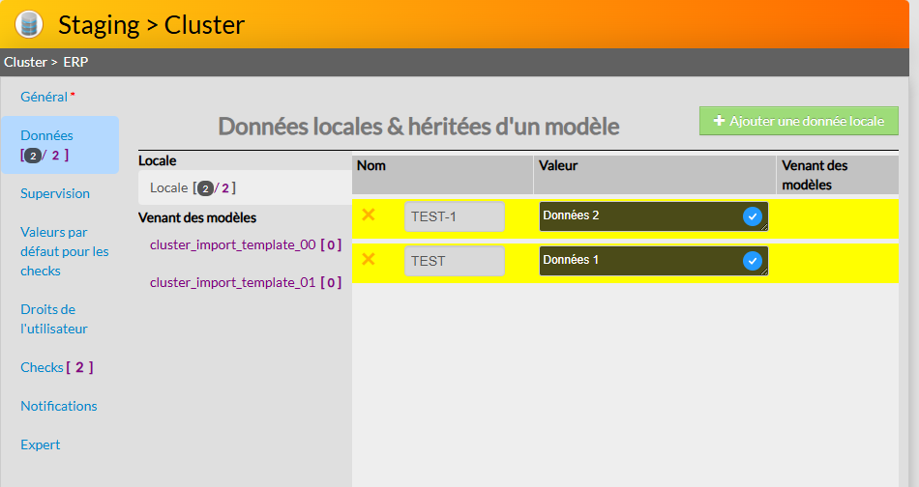This screenshot has height=487, width=919.
Task: Click the Ajouter une donnée locale button
Action: click(x=799, y=122)
